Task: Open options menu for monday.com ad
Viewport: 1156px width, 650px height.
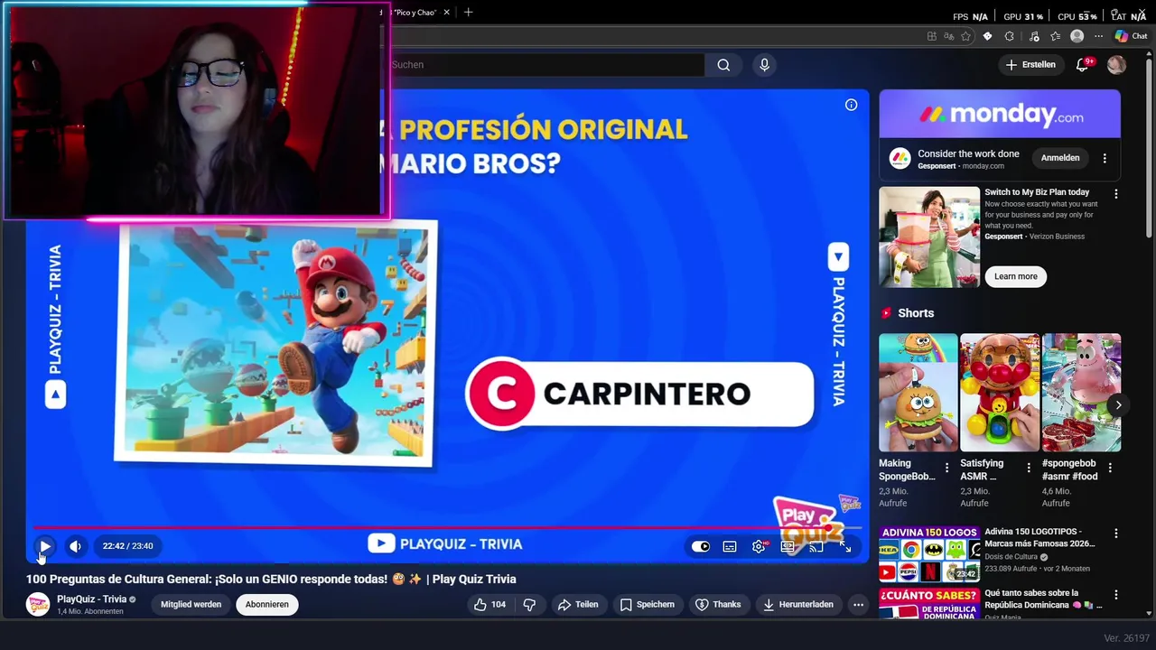Action: tap(1105, 158)
